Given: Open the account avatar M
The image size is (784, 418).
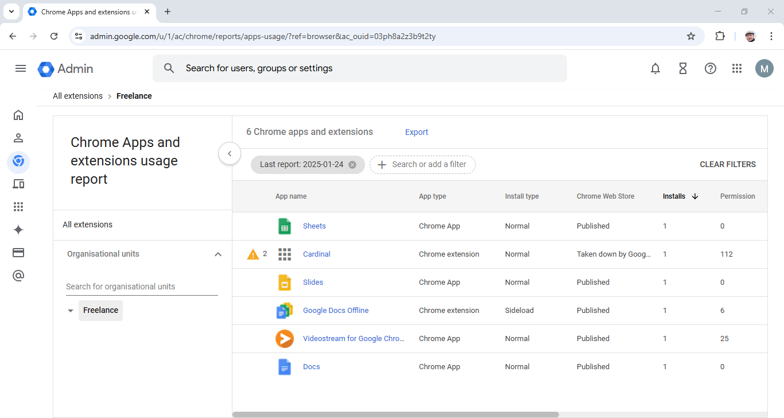Looking at the screenshot, I should (764, 68).
